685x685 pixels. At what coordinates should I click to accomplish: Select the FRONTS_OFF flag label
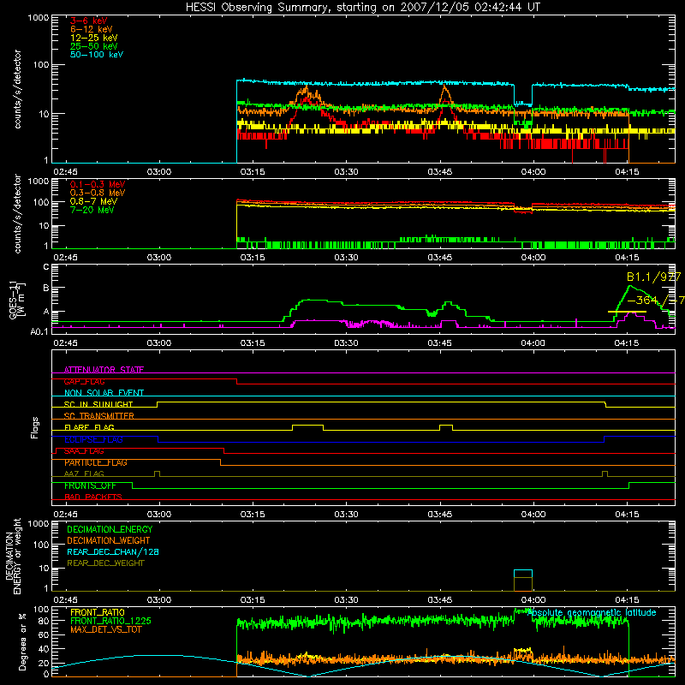[x=90, y=485]
